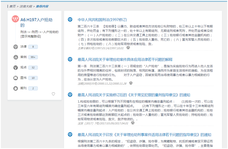Click scales icon beside 审理抢劫案件具体应用法律 result
Image resolution: width=228 pixels, height=149 pixels.
[x=70, y=59]
